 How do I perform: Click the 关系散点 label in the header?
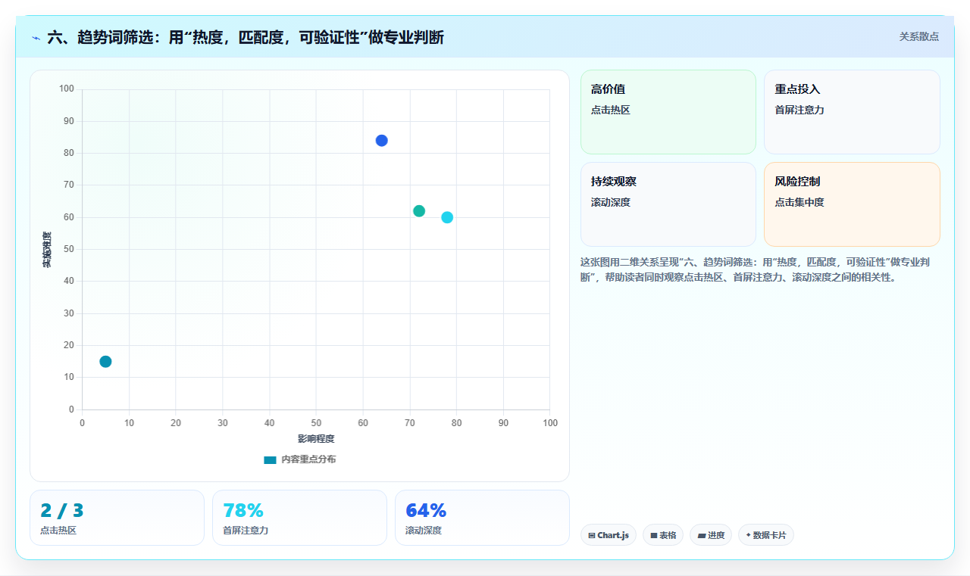pos(919,36)
